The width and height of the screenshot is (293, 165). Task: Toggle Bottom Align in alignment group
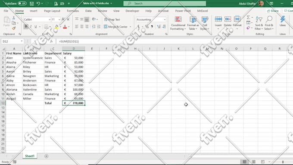(x=87, y=19)
